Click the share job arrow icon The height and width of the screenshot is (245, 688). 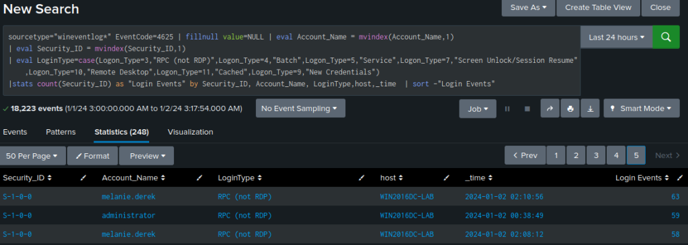550,108
